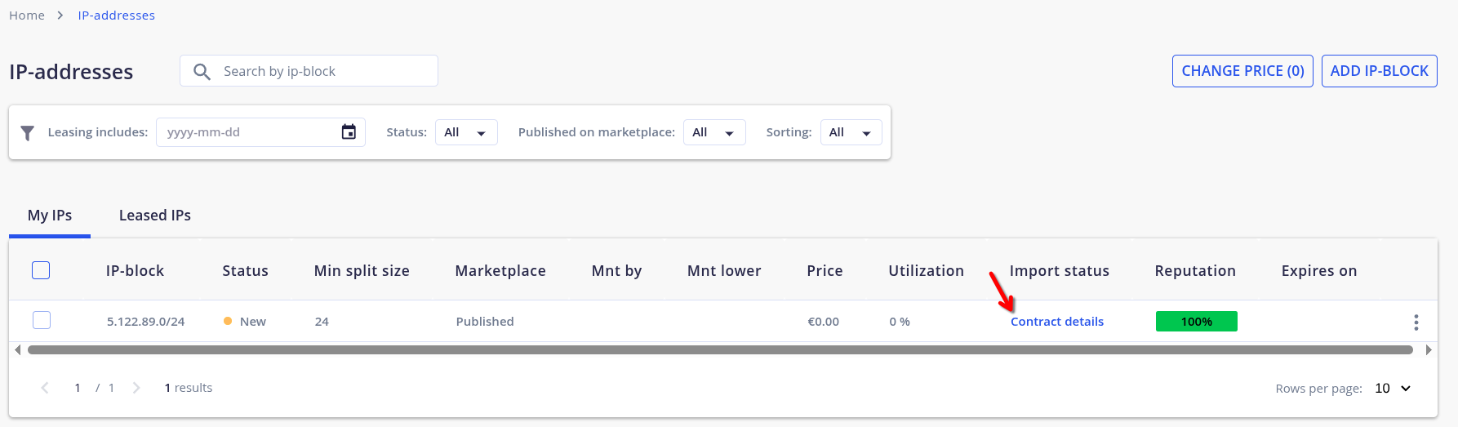
Task: Open the Status filter dropdown
Action: tap(466, 132)
